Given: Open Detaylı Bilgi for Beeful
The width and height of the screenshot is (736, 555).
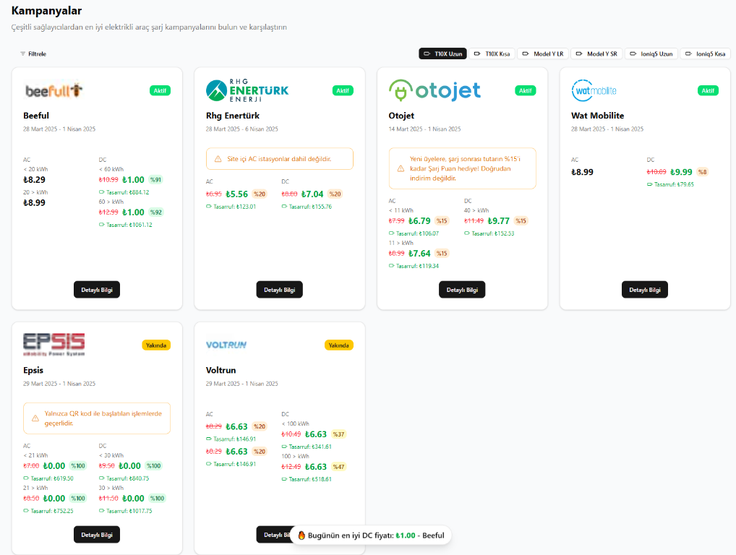Looking at the screenshot, I should click(x=97, y=290).
